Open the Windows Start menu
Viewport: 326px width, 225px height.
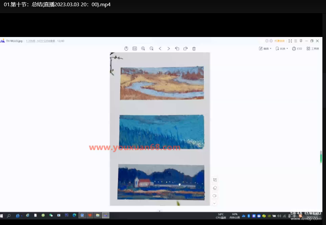pyautogui.click(x=2, y=216)
